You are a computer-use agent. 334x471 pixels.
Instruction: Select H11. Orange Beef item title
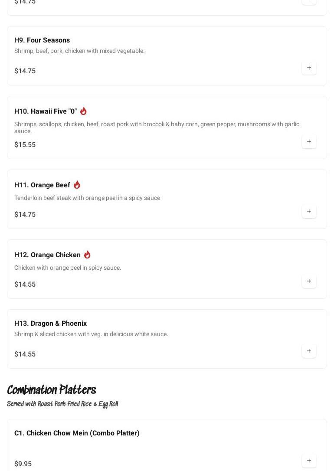pos(42,185)
